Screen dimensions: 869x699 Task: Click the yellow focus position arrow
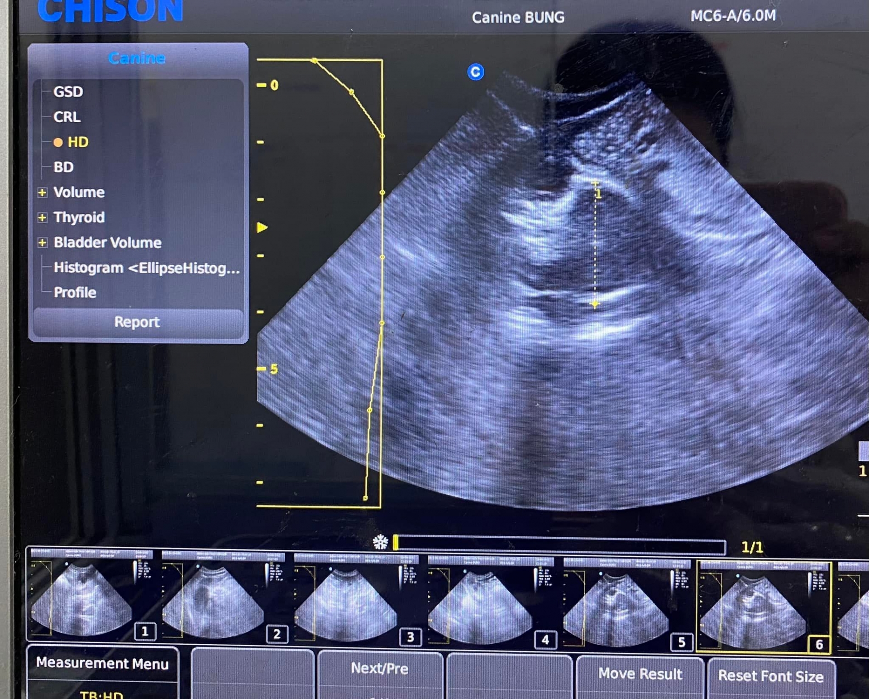pos(262,227)
